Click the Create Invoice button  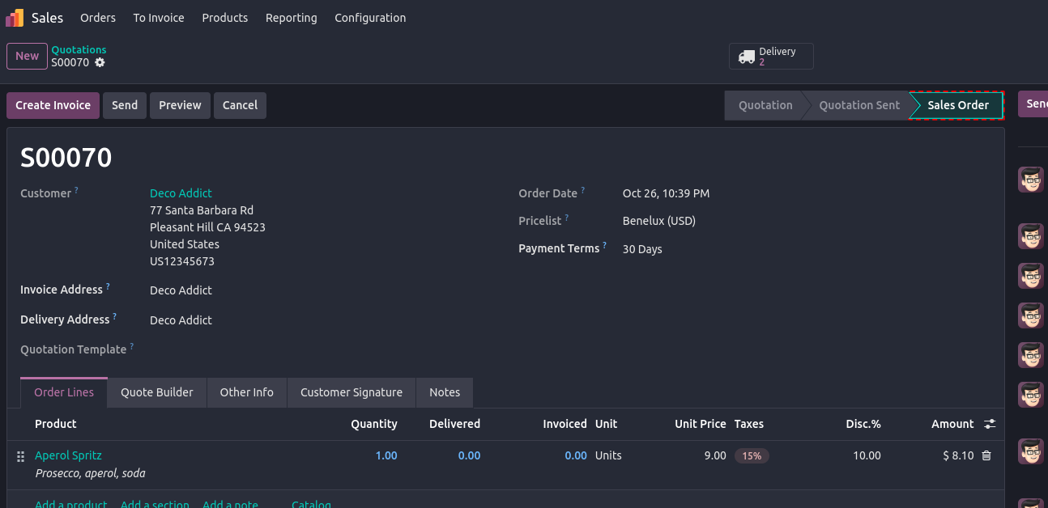click(x=53, y=105)
